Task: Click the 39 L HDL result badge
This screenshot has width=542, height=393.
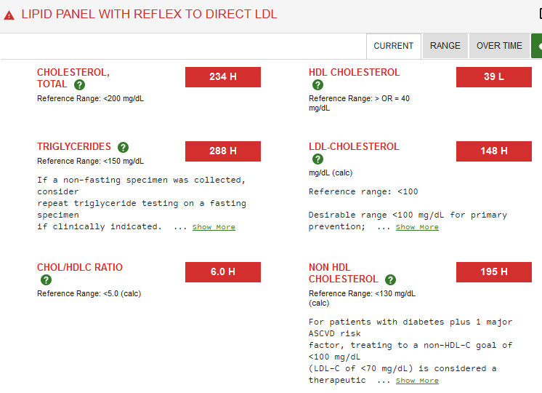Action: click(x=493, y=77)
